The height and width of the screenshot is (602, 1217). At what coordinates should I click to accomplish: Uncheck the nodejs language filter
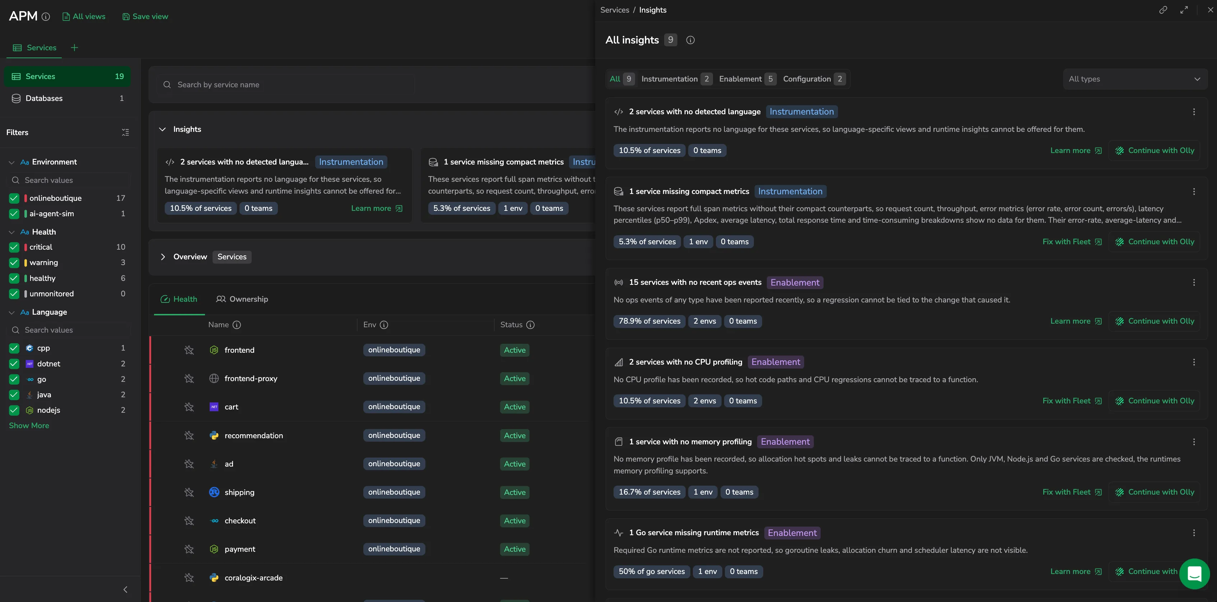14,410
